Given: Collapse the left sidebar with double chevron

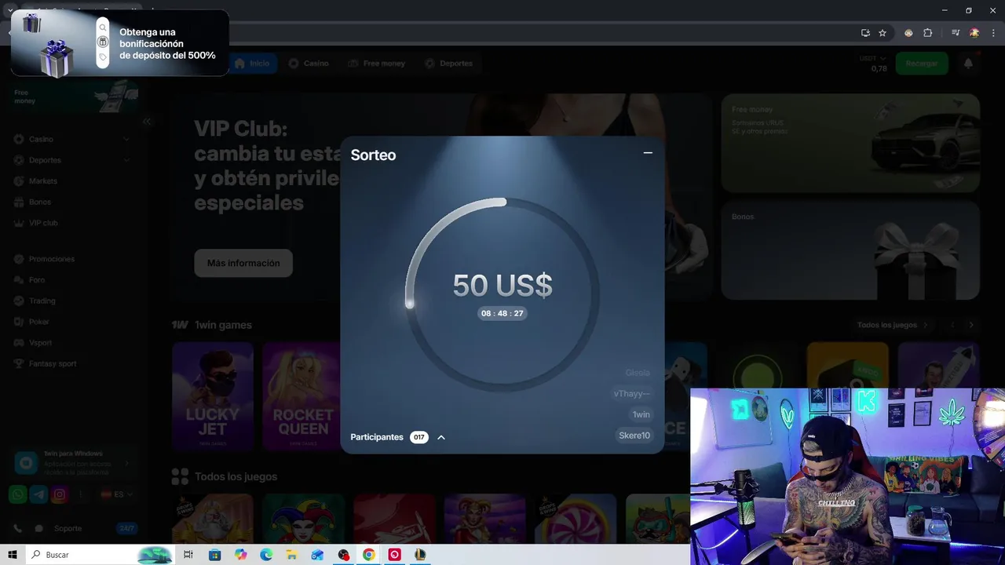Looking at the screenshot, I should (147, 122).
